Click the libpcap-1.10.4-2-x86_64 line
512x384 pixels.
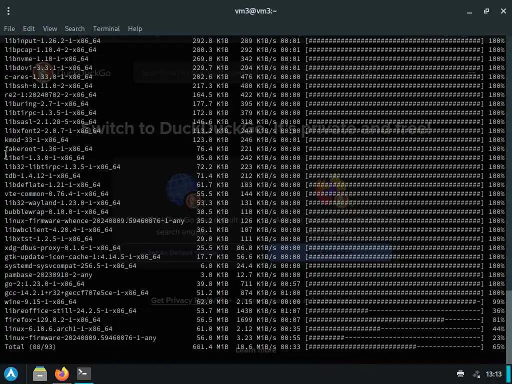254,49
